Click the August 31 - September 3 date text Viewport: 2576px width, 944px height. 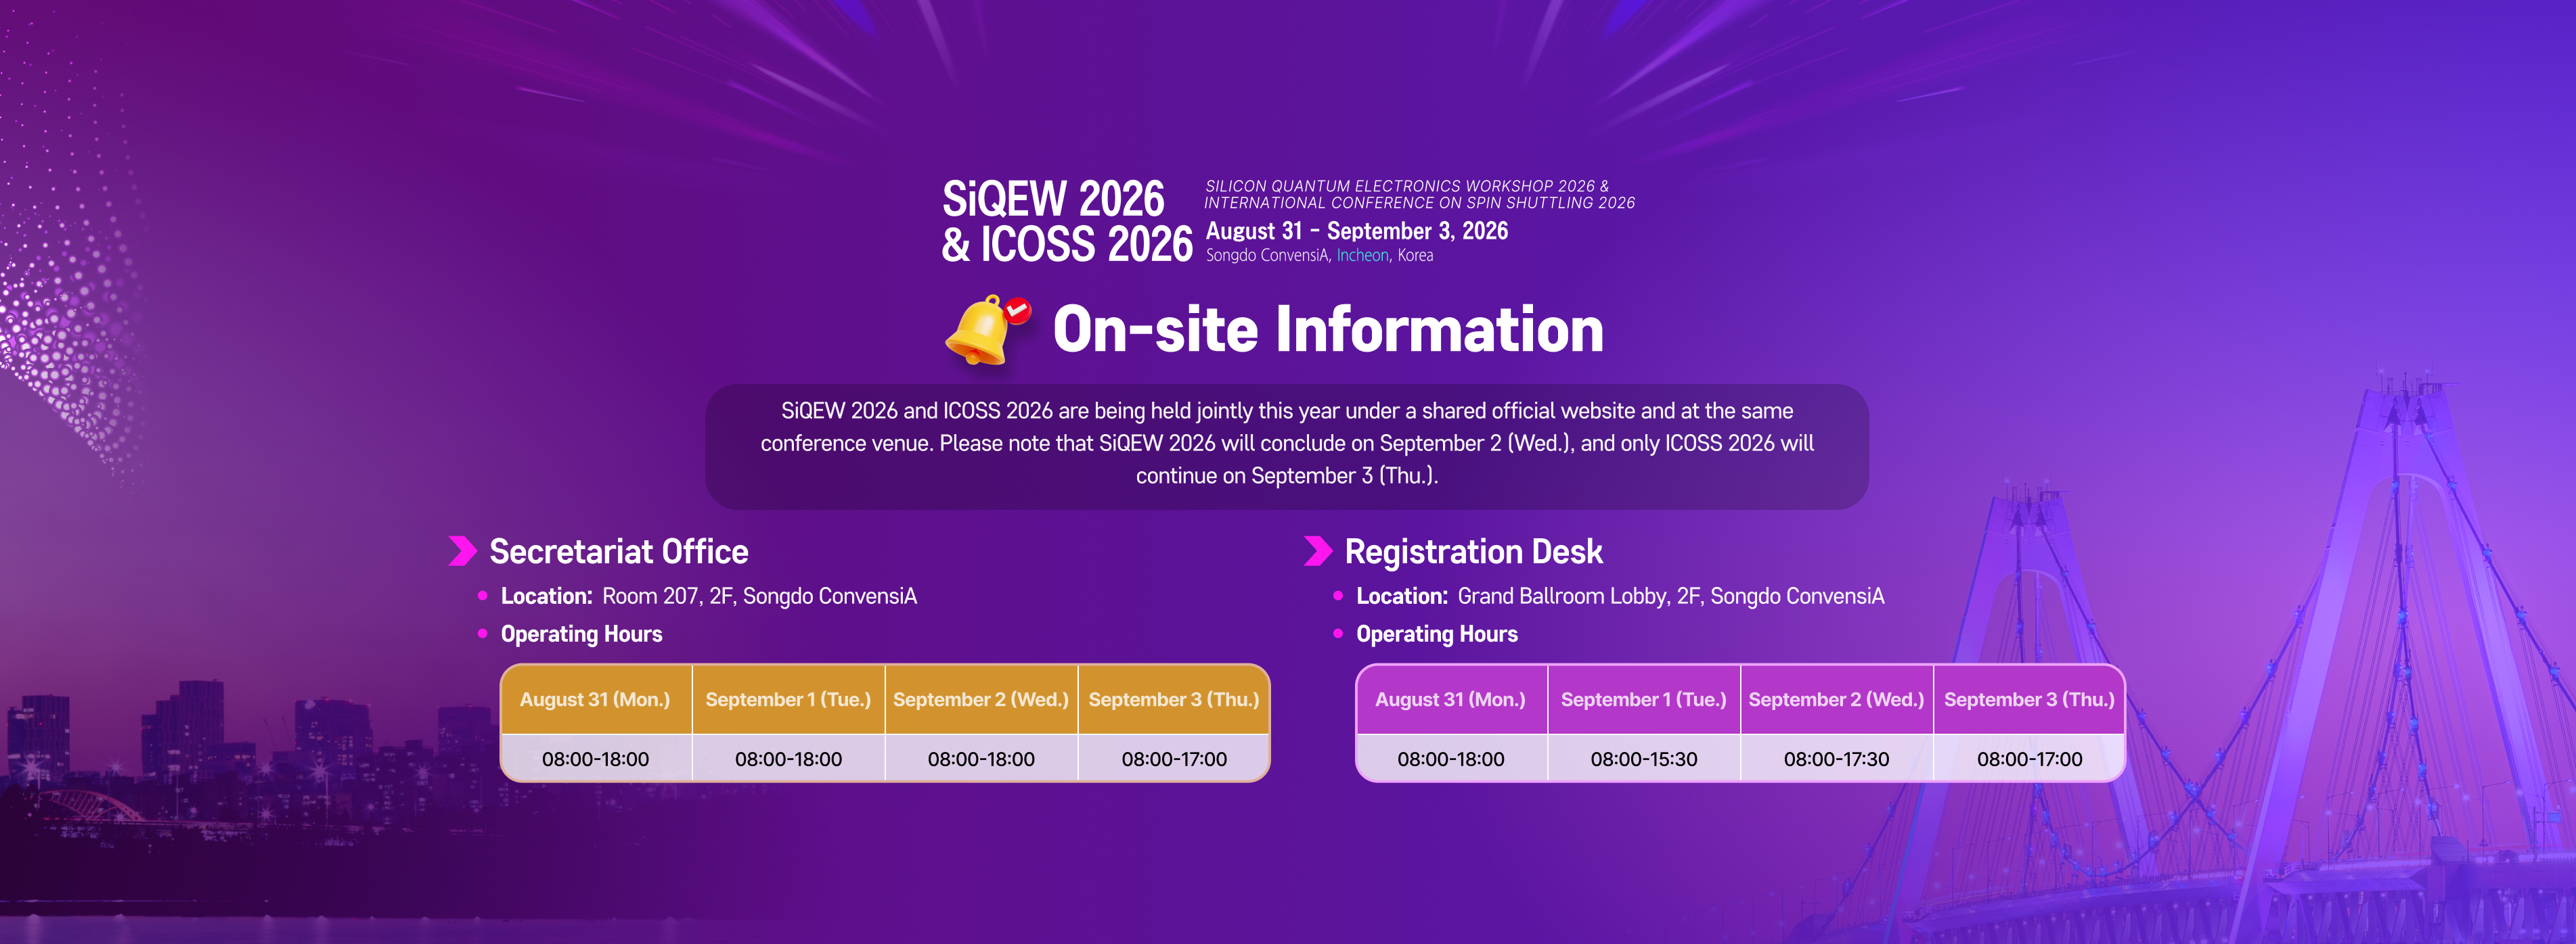click(x=1356, y=231)
